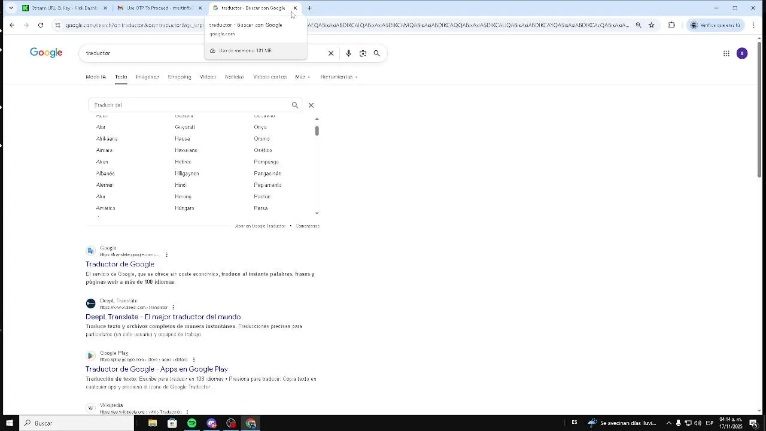This screenshot has width=766, height=431.
Task: Click the microphone voice search icon
Action: point(348,53)
